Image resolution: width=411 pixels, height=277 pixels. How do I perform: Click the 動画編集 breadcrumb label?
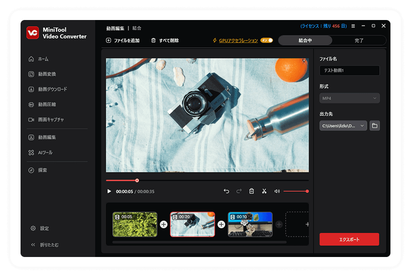[x=115, y=28]
